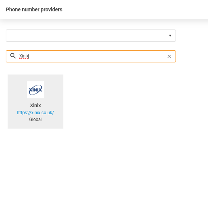Image resolution: width=208 pixels, height=208 pixels.
Task: Click the underlined word Xinix in search box
Action: pos(24,56)
